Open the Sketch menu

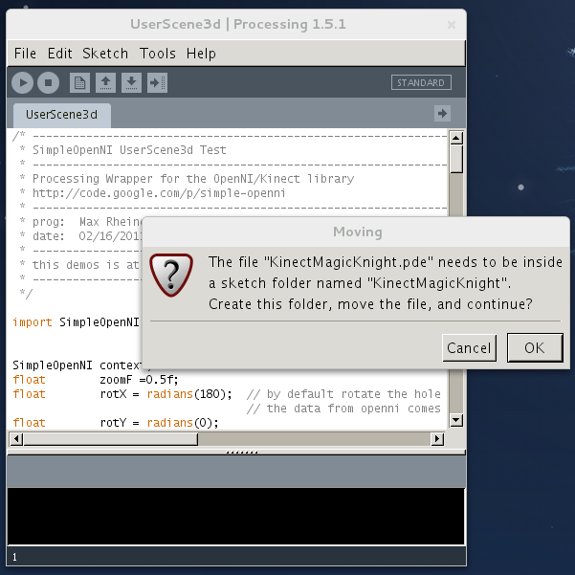click(105, 54)
